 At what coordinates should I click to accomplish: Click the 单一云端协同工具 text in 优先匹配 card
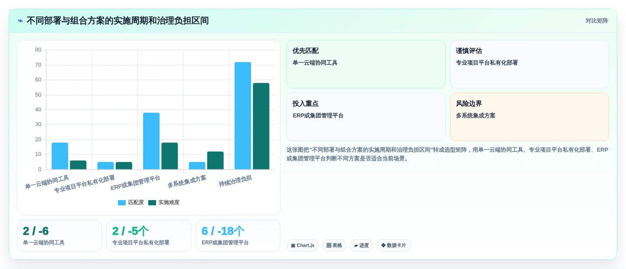pyautogui.click(x=315, y=63)
